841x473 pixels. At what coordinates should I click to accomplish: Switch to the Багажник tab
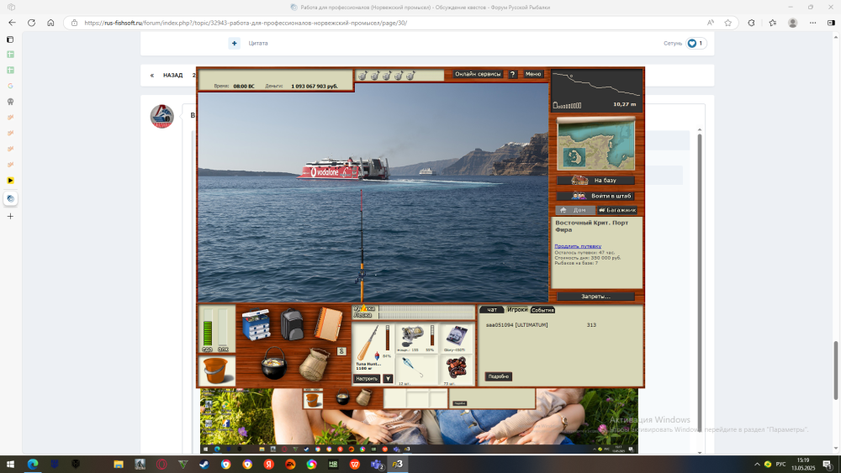617,210
